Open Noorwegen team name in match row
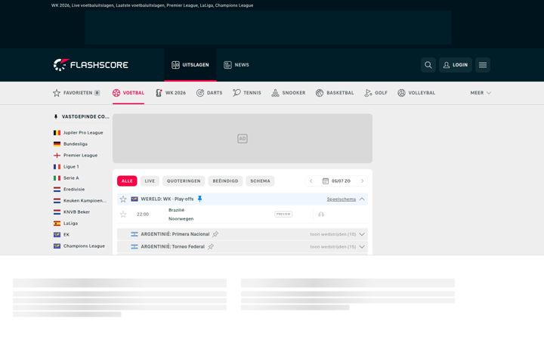 (181, 219)
